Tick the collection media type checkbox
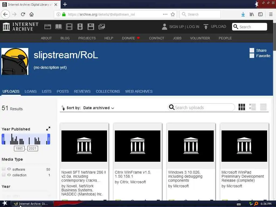Screen dimensions: 276x207 [x=4, y=175]
